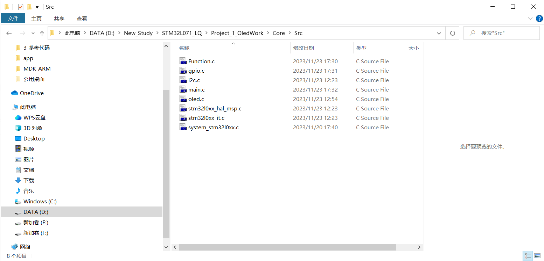Navigate to Project_1_OledWork in address bar
This screenshot has width=544, height=261.
pyautogui.click(x=237, y=33)
